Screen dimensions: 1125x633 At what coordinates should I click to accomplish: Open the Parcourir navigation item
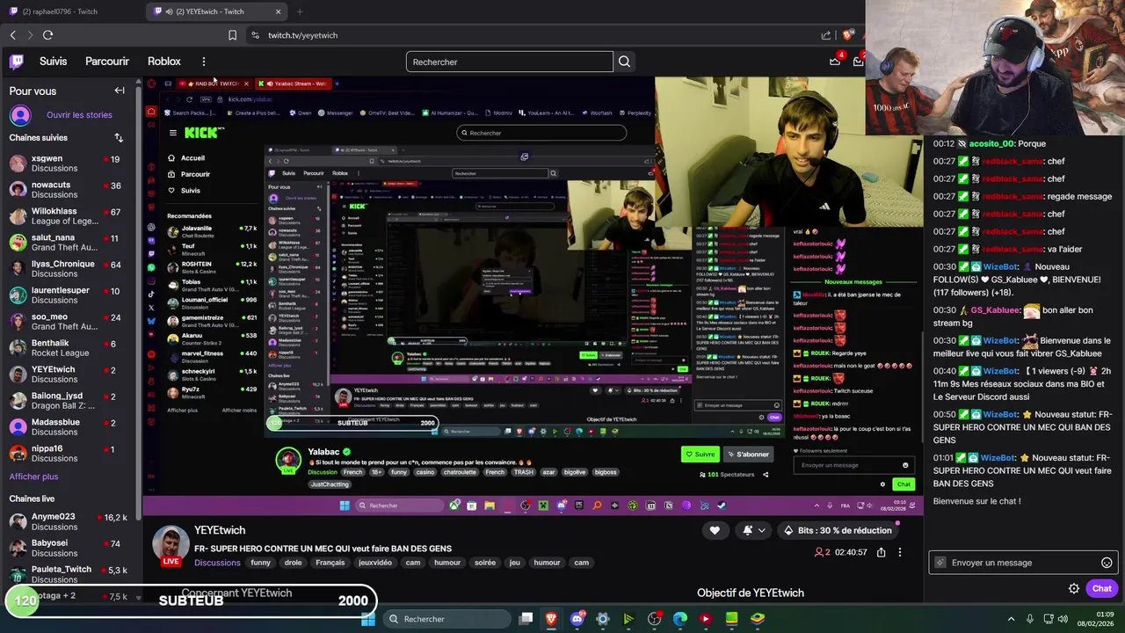[107, 62]
